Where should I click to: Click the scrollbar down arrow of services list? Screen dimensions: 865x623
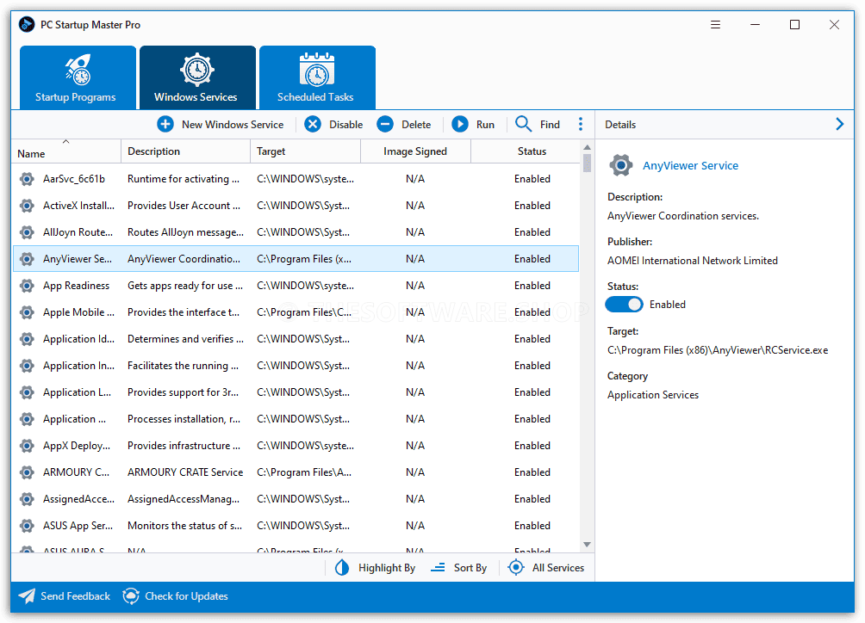coord(587,544)
